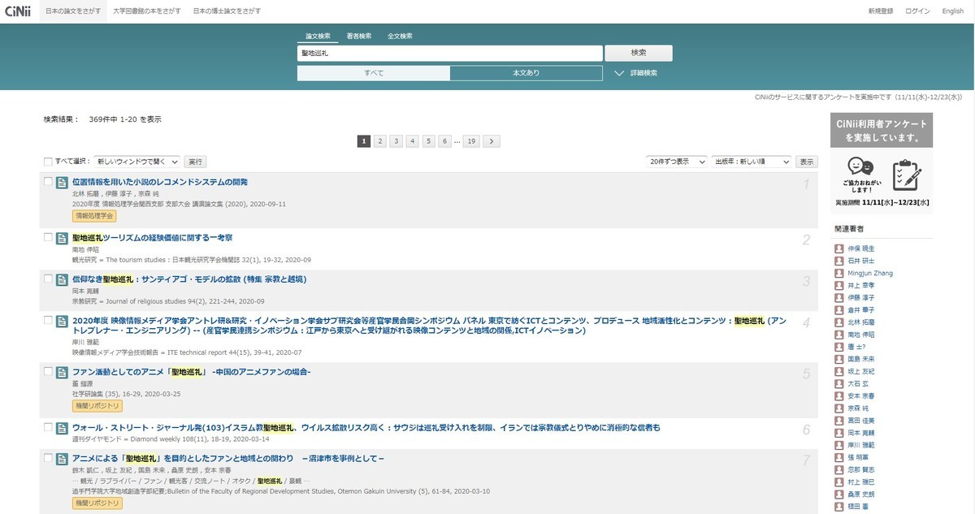975x514 pixels.
Task: Click 機関リポジトリ tag under ファン活動としてのアニメ
Action: (x=97, y=405)
